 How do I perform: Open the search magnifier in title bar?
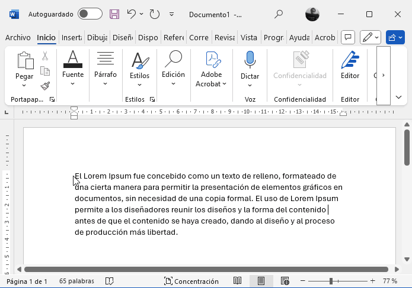279,14
